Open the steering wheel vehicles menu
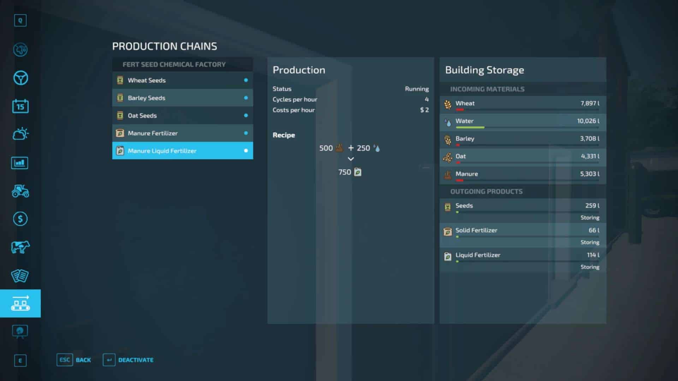 20,78
